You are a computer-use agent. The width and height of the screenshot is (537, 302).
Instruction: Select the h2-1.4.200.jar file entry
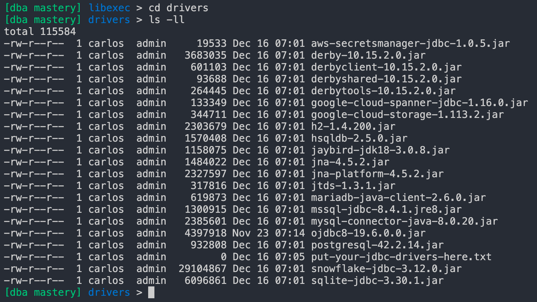tap(352, 126)
